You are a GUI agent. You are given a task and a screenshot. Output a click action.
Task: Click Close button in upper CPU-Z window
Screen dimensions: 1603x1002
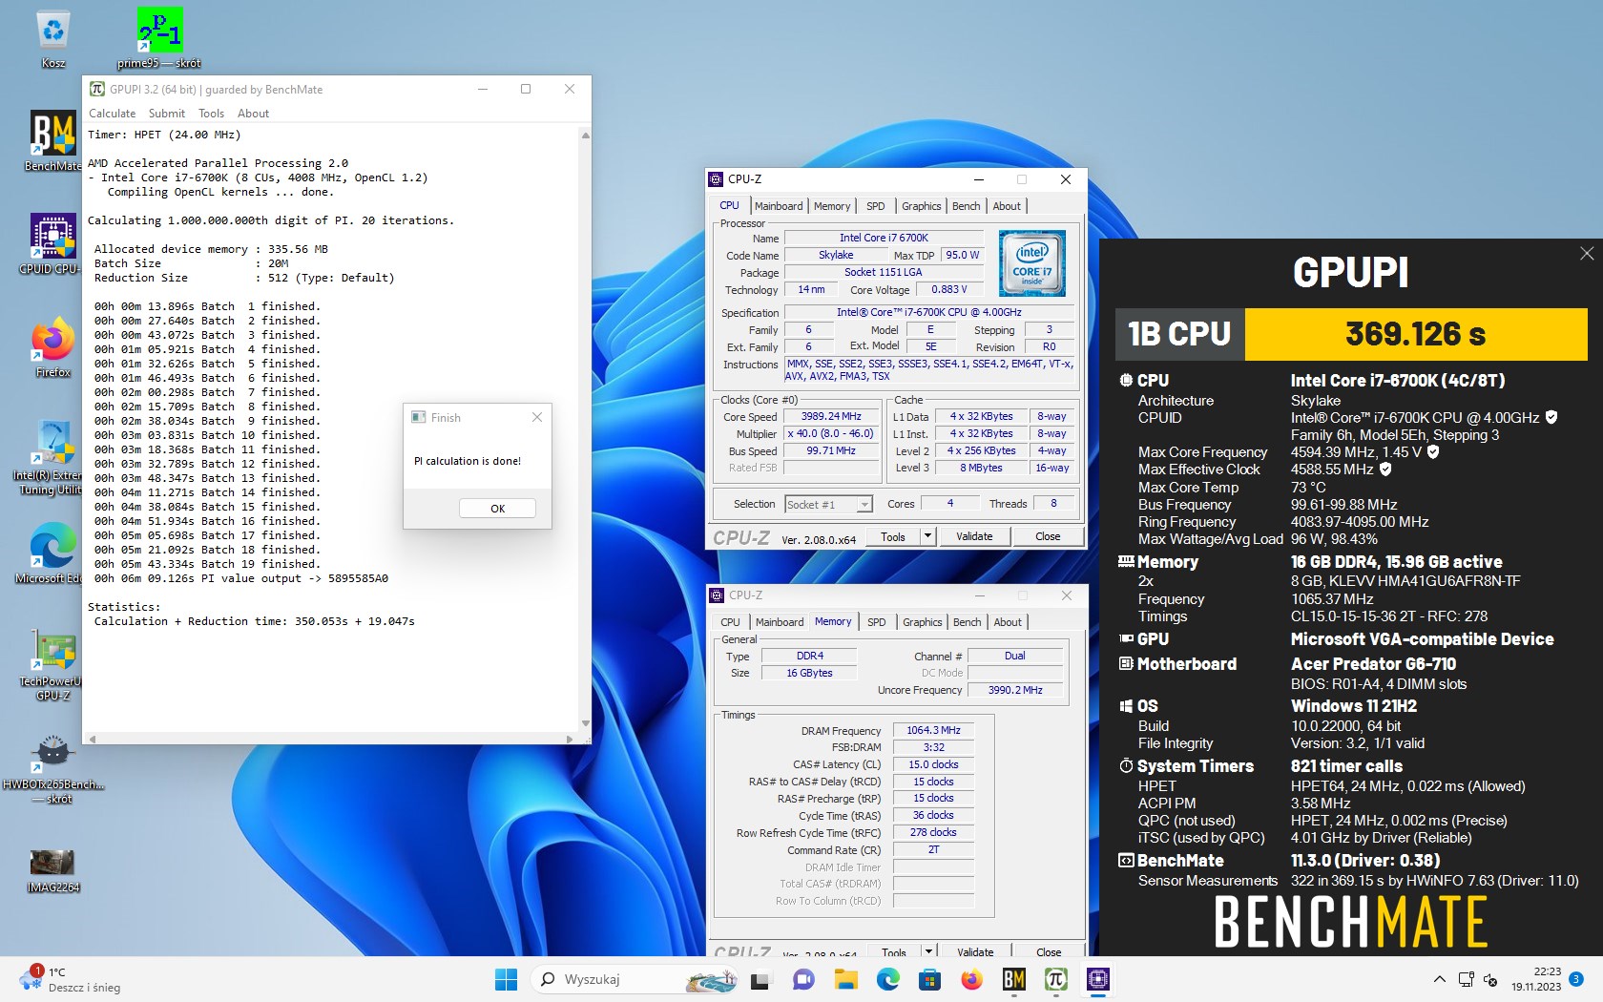click(1048, 536)
